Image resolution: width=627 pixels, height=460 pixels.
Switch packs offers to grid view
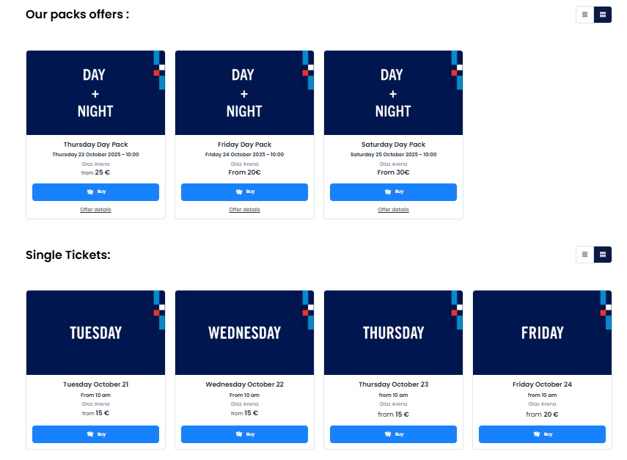click(603, 14)
